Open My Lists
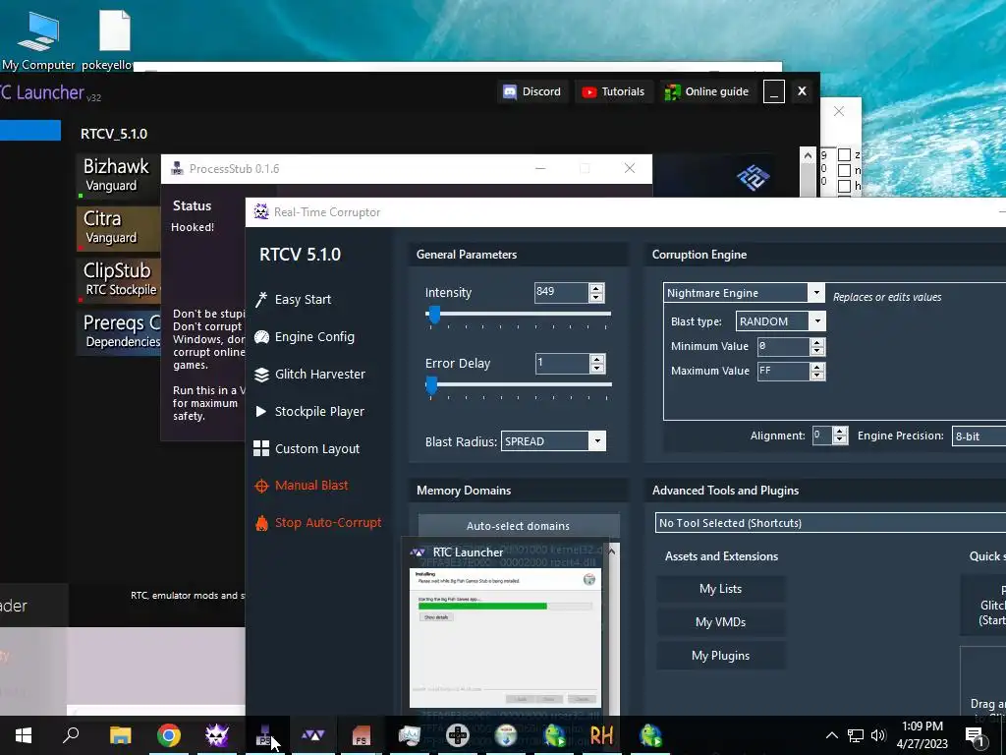Screen dimensions: 1006x755 [720, 589]
